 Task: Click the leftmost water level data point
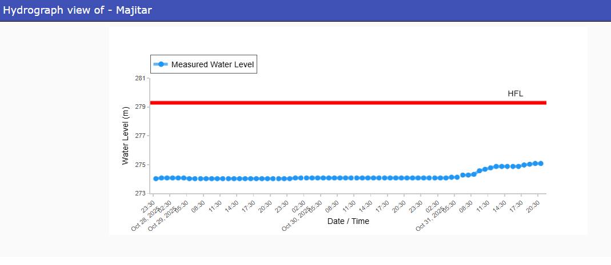click(156, 179)
